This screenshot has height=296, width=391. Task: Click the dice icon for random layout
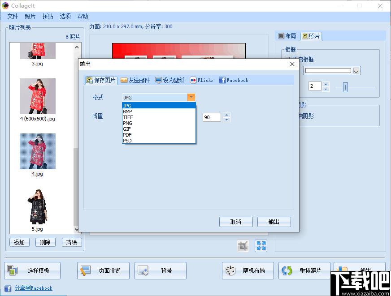pyautogui.click(x=230, y=270)
